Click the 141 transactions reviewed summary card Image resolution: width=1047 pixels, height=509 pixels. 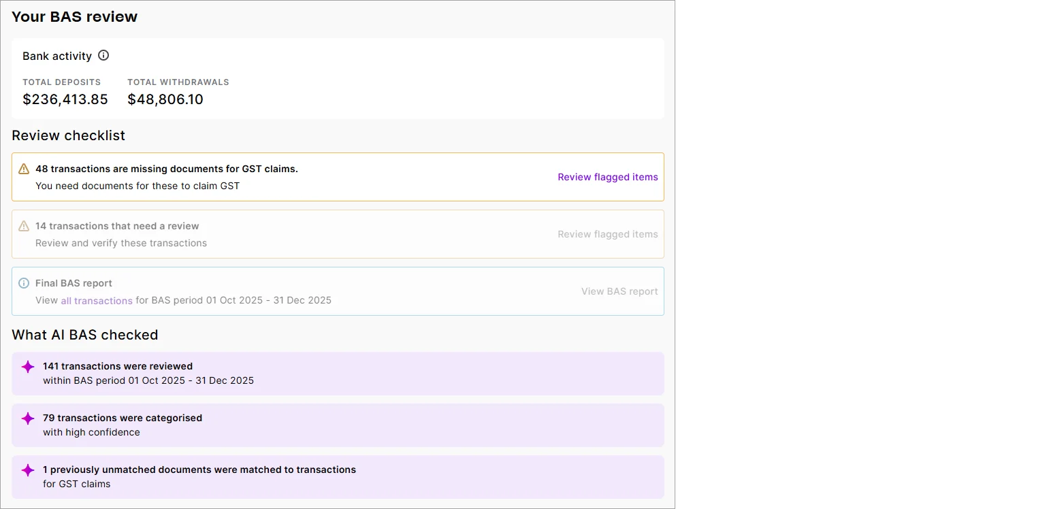(338, 373)
